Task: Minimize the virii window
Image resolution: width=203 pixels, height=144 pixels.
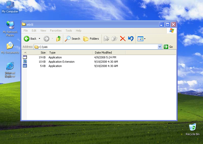Action: [162, 24]
